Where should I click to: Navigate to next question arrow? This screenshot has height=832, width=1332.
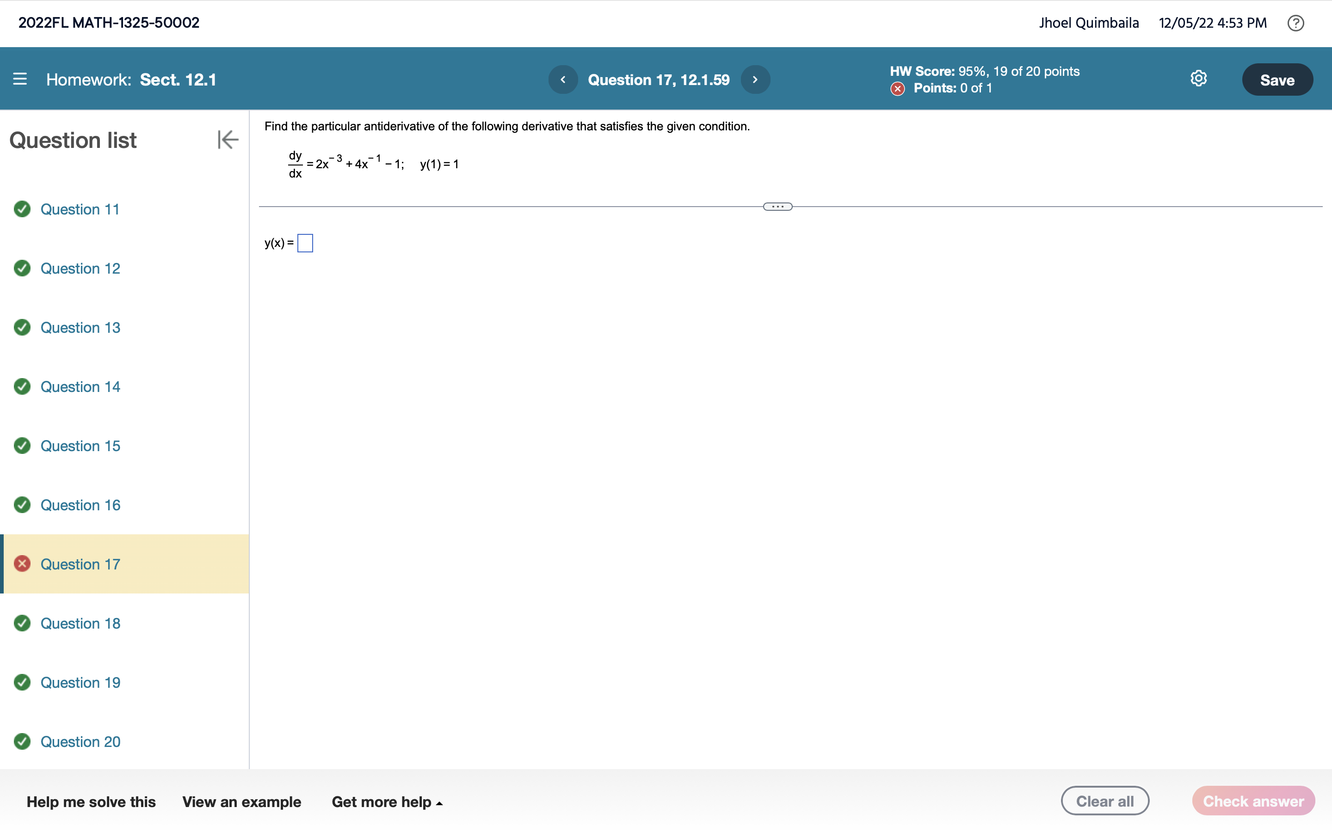758,80
